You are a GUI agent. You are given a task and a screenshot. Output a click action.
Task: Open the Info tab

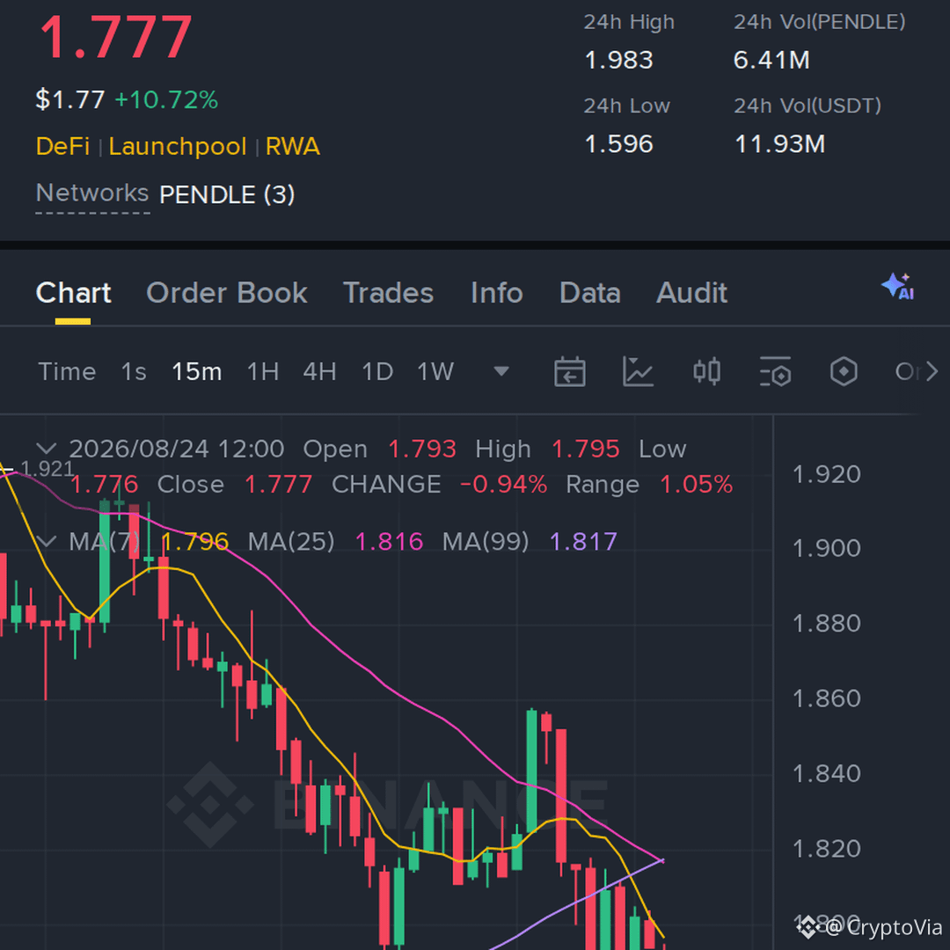coord(497,293)
